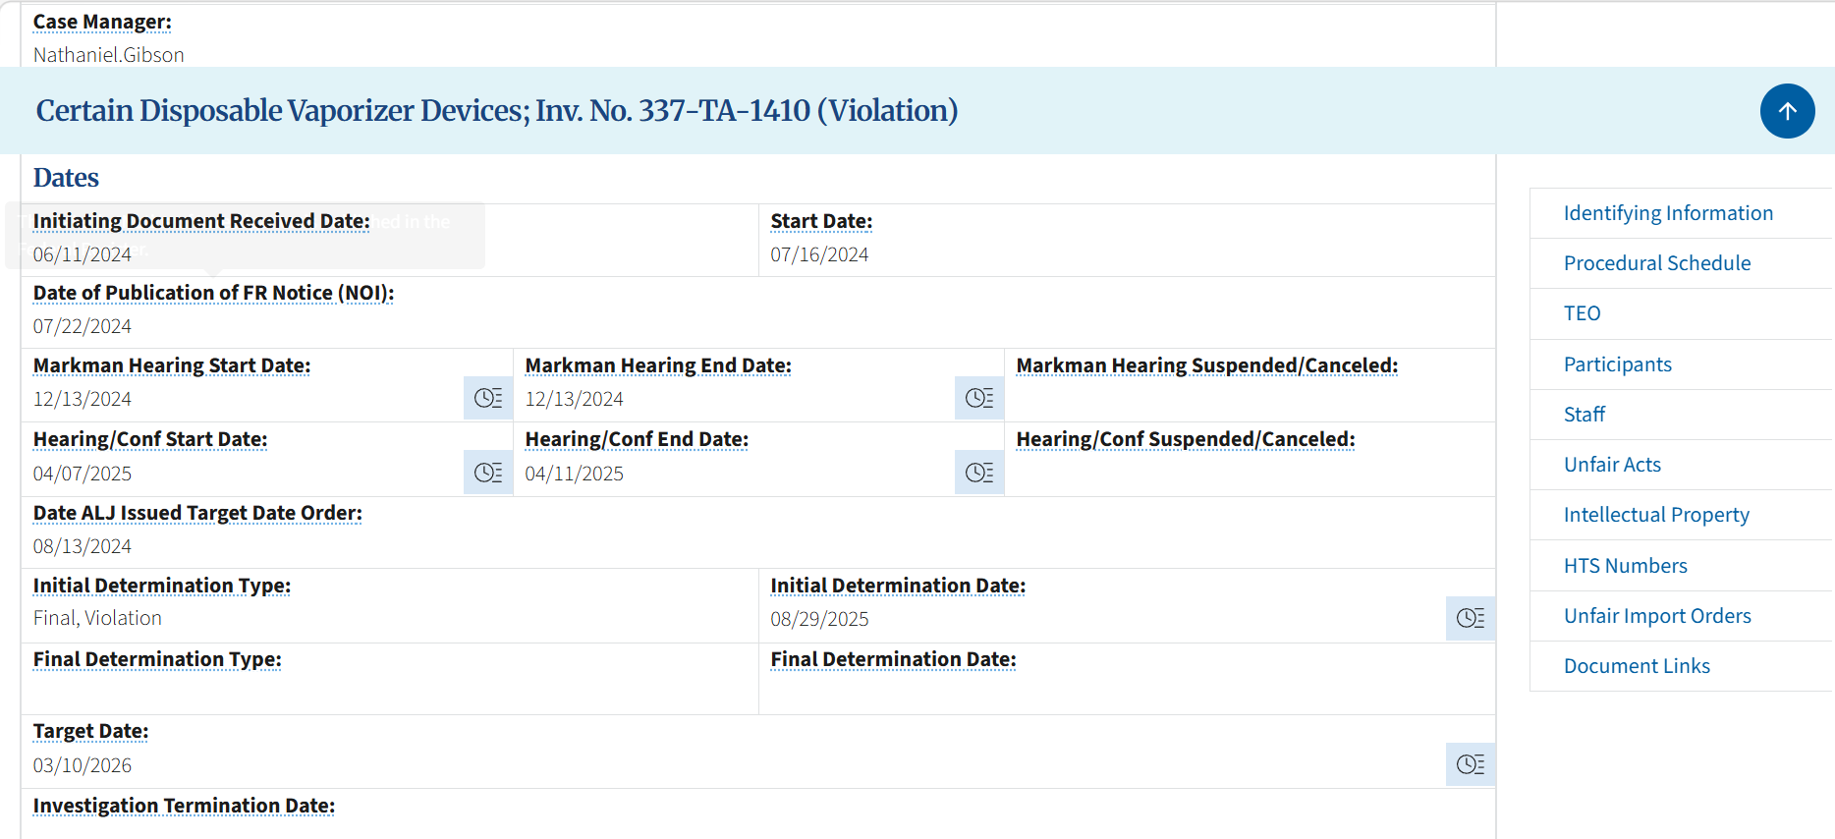The image size is (1835, 839).
Task: Click the Initial Determination Type label
Action: pyautogui.click(x=162, y=586)
